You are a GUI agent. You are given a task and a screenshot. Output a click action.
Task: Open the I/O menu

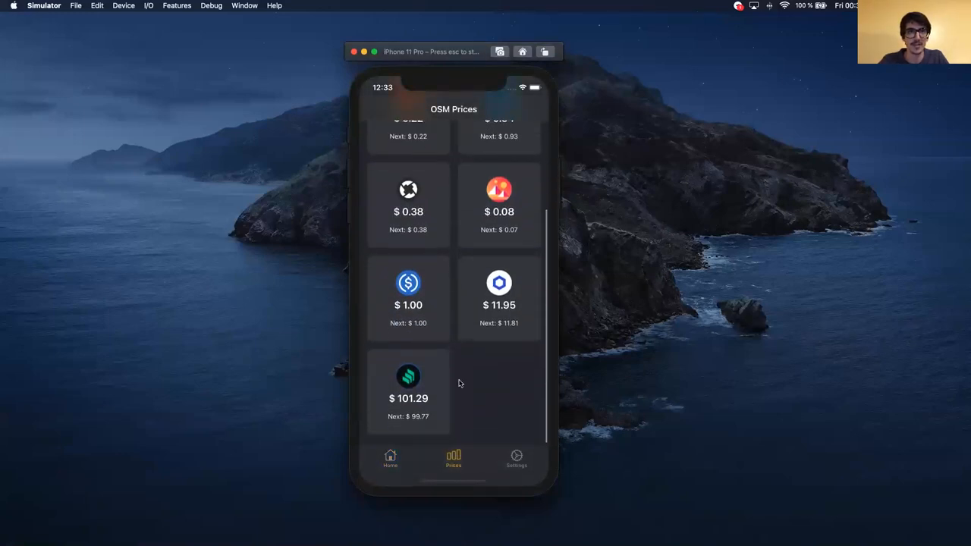pyautogui.click(x=149, y=5)
